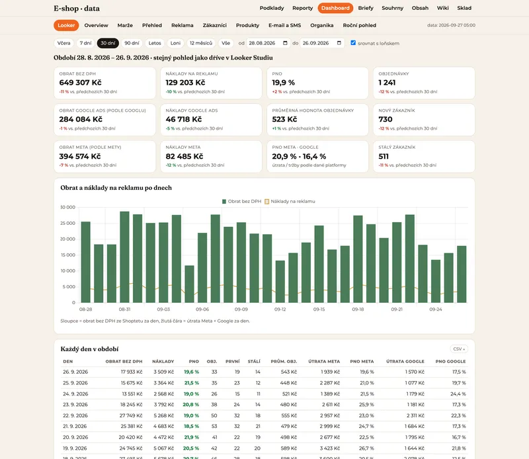Select the '30 dní' range preset

108,43
